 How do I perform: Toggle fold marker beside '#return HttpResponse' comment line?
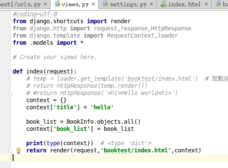pos(10,93)
